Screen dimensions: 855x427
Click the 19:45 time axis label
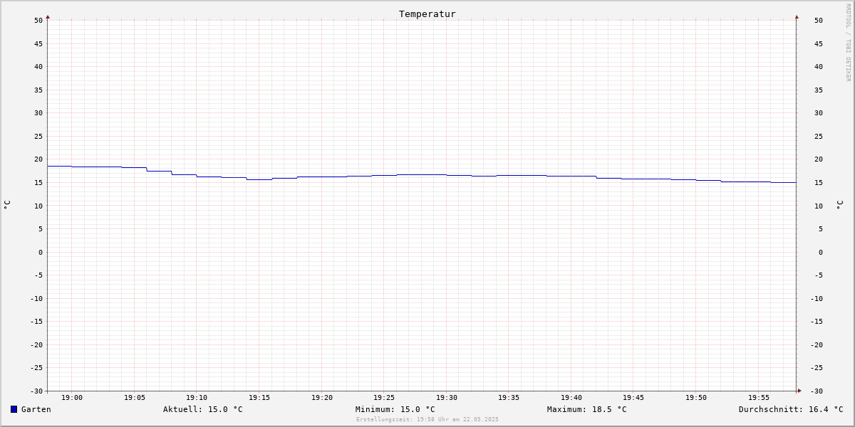click(633, 398)
